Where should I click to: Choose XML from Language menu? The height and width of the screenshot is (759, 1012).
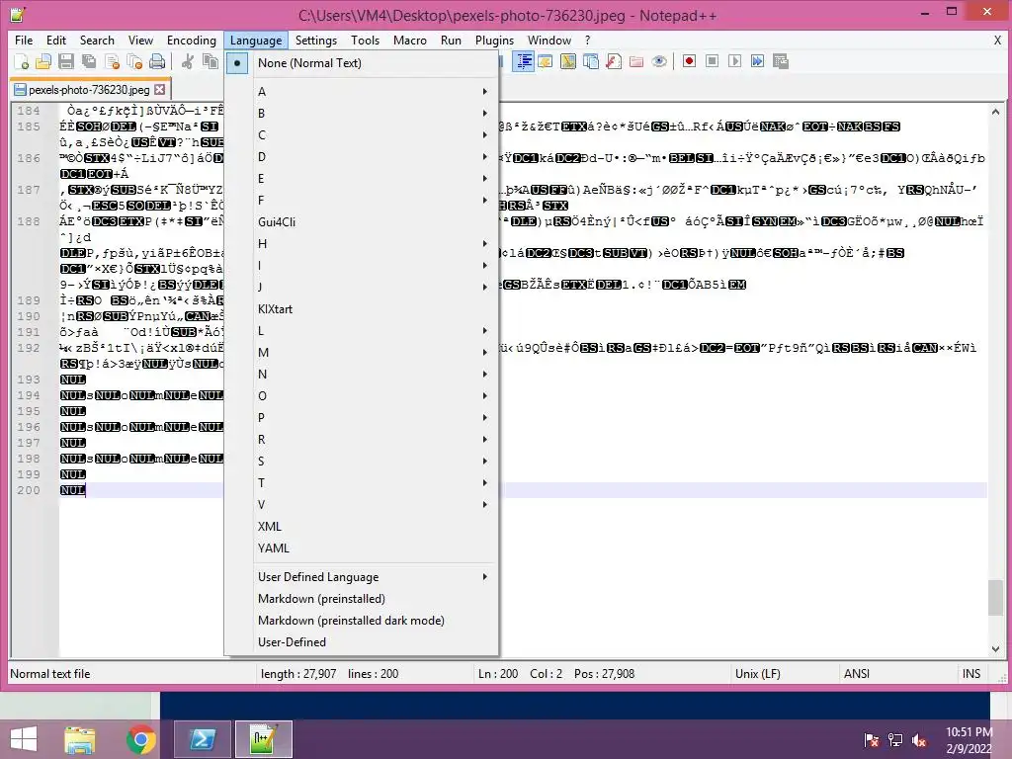362,527
